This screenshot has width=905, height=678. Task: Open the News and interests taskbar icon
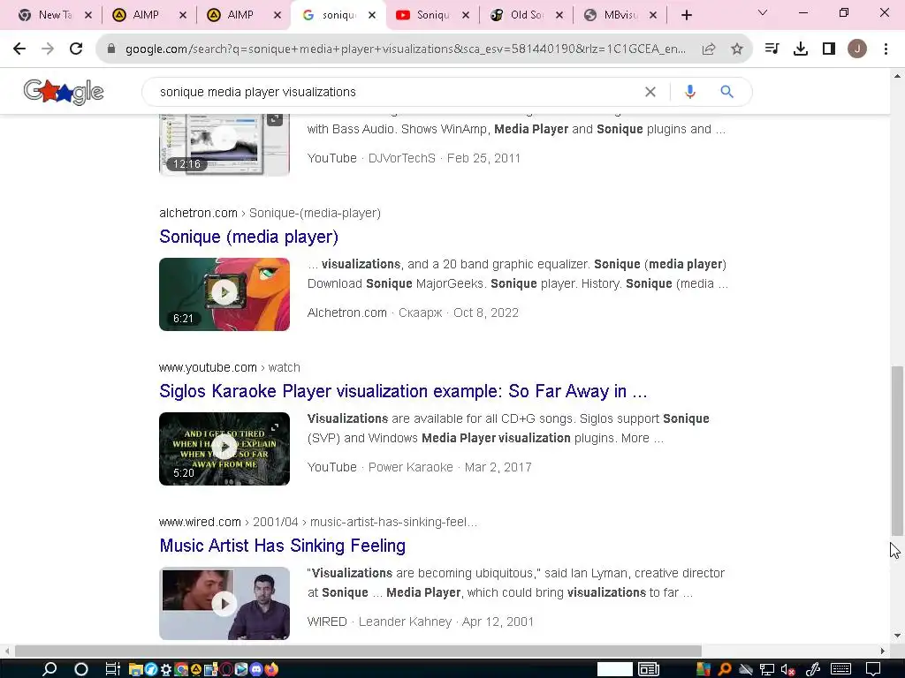(x=649, y=669)
